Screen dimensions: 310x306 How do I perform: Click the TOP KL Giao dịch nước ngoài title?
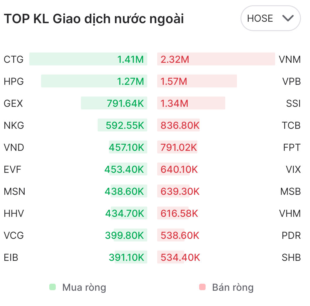(x=94, y=19)
